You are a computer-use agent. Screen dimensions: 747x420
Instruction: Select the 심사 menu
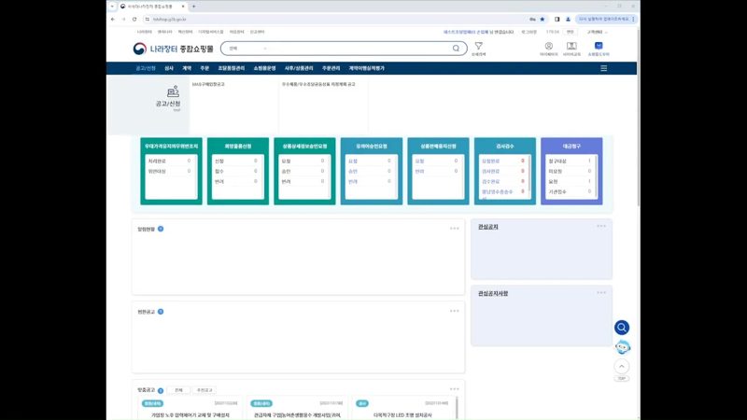[169, 68]
